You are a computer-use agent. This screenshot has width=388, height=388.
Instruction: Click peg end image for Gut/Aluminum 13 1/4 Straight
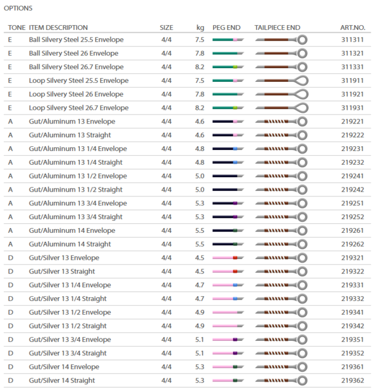click(228, 162)
